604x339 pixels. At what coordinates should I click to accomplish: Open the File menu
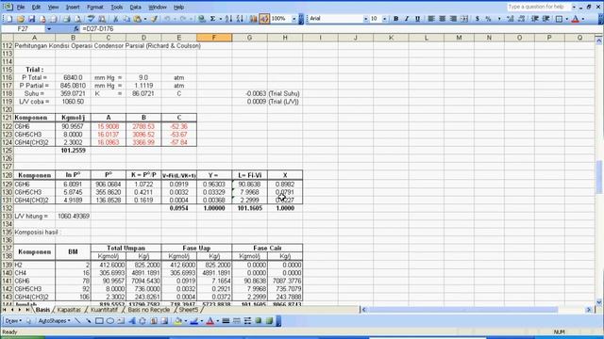[21, 7]
